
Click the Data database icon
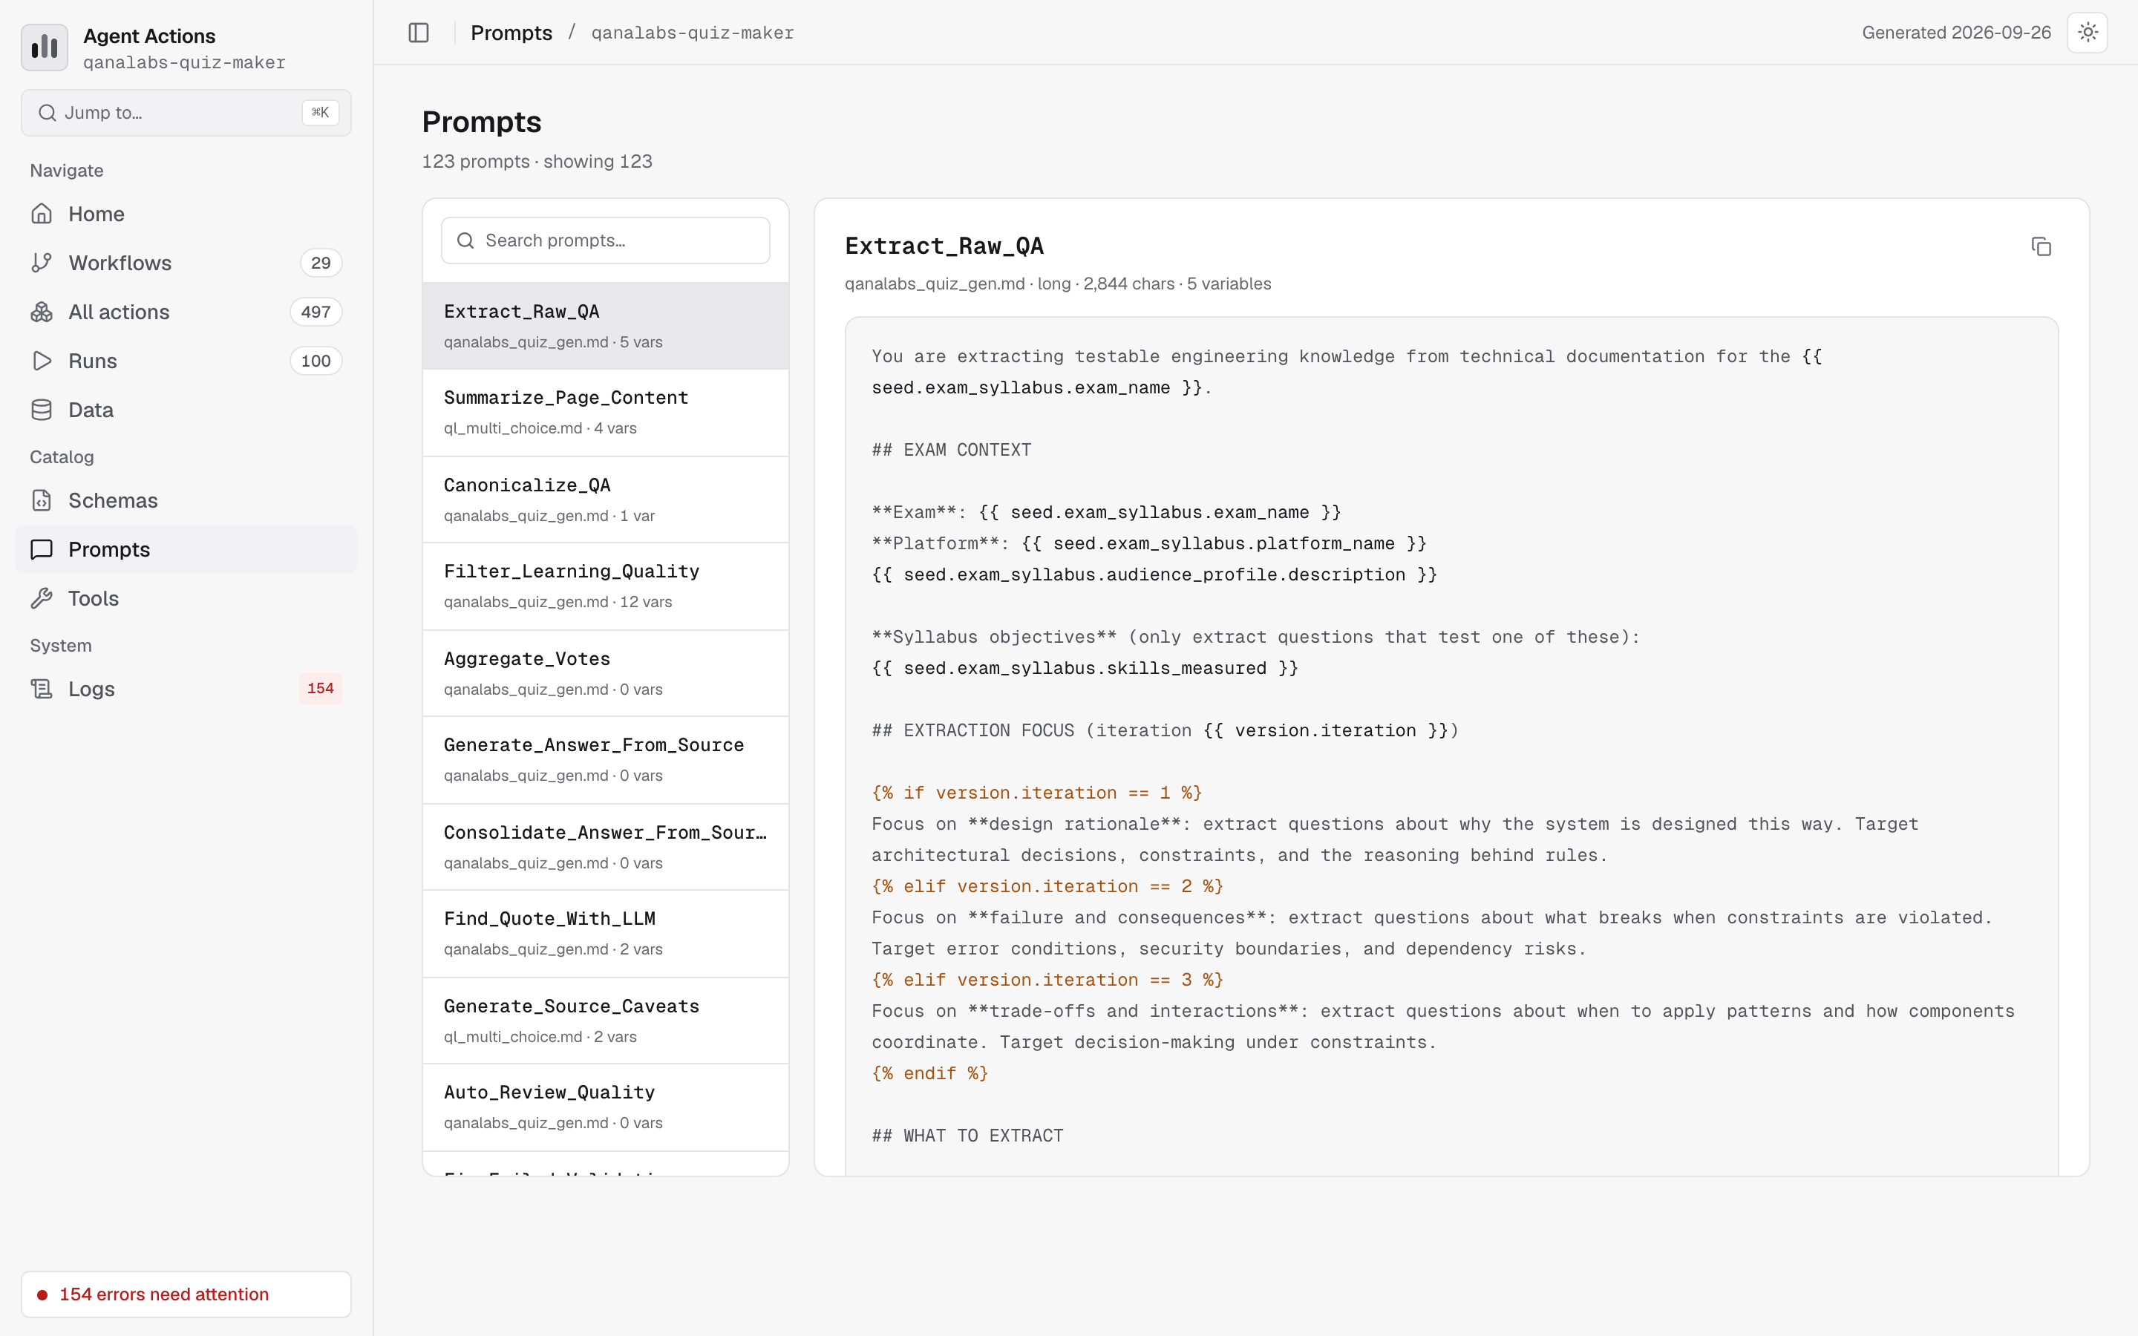(42, 410)
